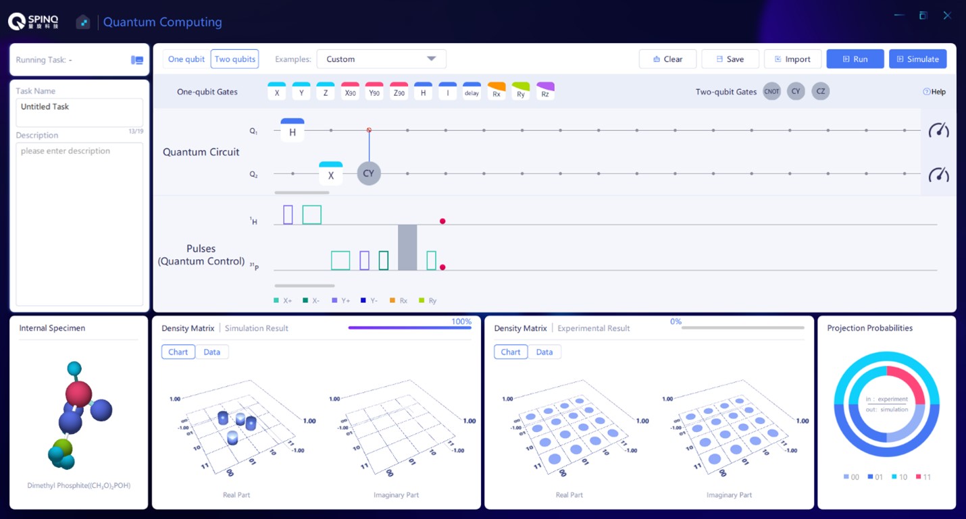Select the Y gate in palette

[301, 91]
